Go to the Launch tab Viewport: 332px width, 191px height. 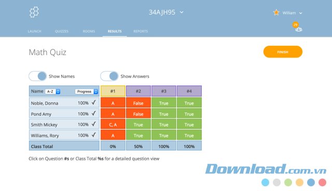[x=34, y=31]
